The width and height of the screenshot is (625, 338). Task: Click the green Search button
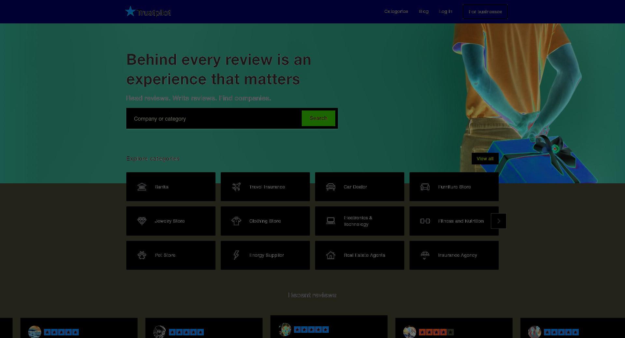pos(318,118)
